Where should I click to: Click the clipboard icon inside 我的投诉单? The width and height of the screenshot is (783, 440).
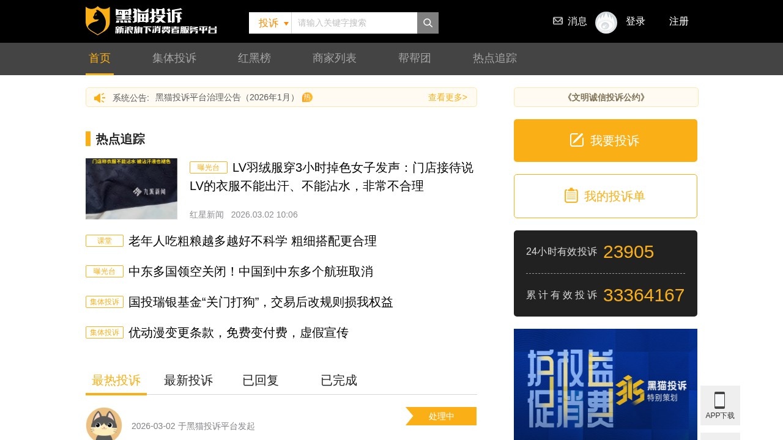pyautogui.click(x=571, y=196)
